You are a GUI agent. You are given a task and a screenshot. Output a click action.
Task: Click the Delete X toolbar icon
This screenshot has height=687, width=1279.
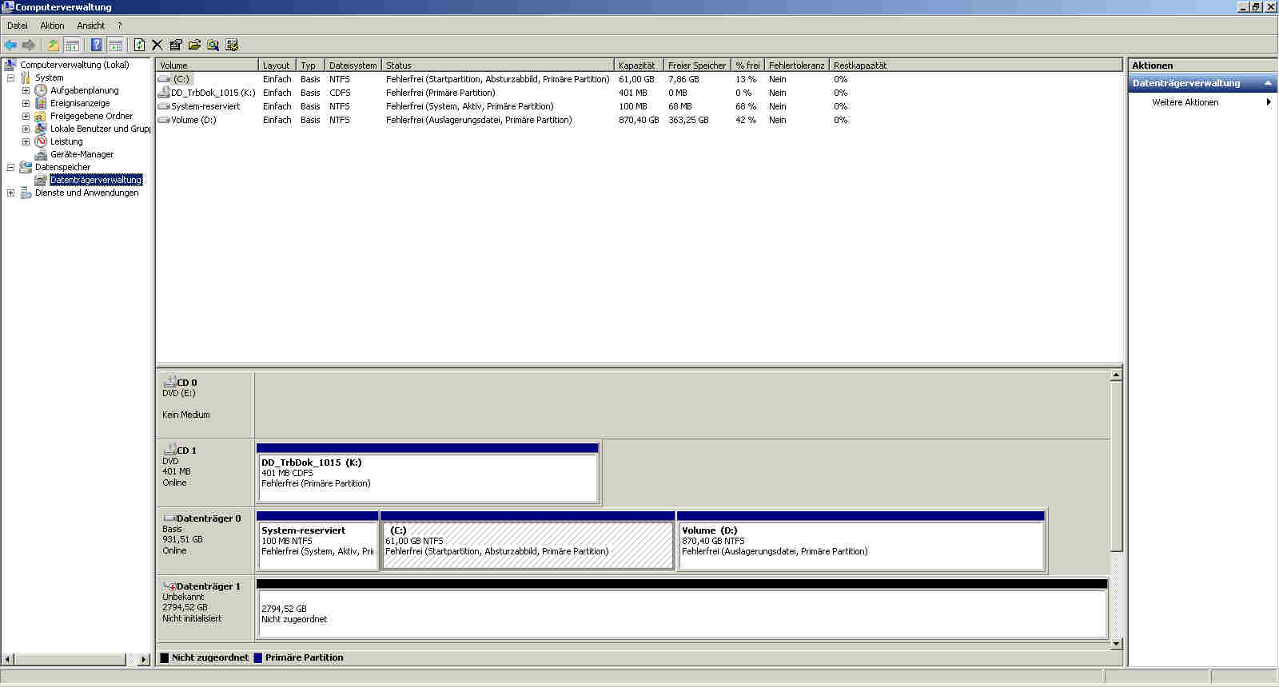(157, 45)
